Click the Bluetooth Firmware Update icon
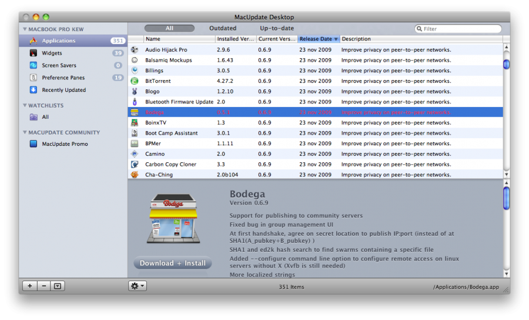Image resolution: width=529 pixels, height=320 pixels. click(135, 102)
